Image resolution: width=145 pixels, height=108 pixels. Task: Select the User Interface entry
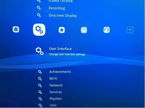pyautogui.click(x=60, y=49)
